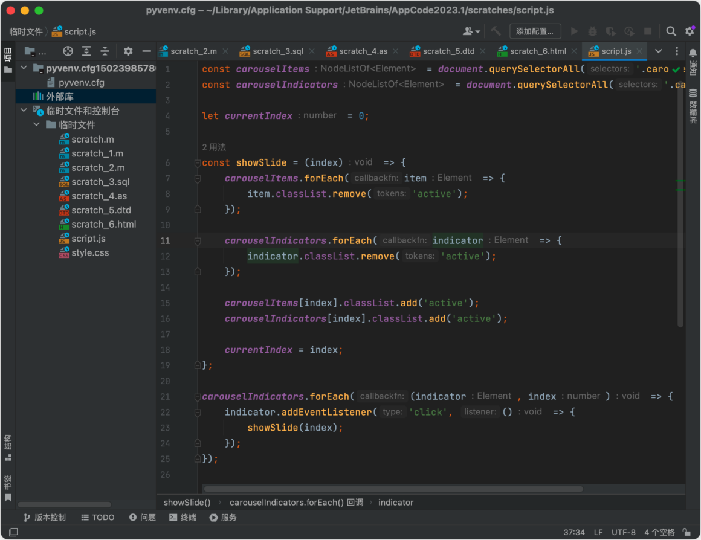The image size is (701, 540).
Task: Open scratch_1.m in project tree
Action: pyautogui.click(x=85, y=153)
